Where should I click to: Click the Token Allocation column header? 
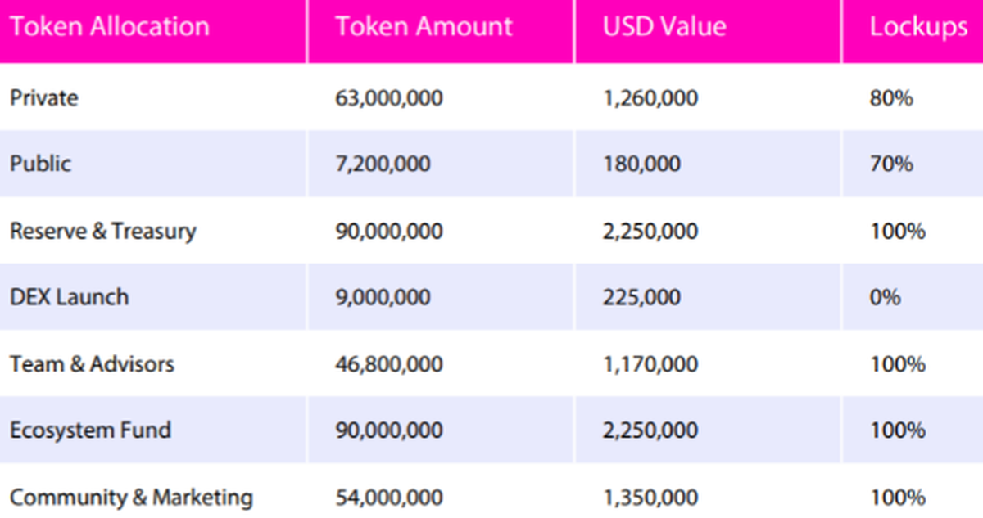[x=109, y=27]
